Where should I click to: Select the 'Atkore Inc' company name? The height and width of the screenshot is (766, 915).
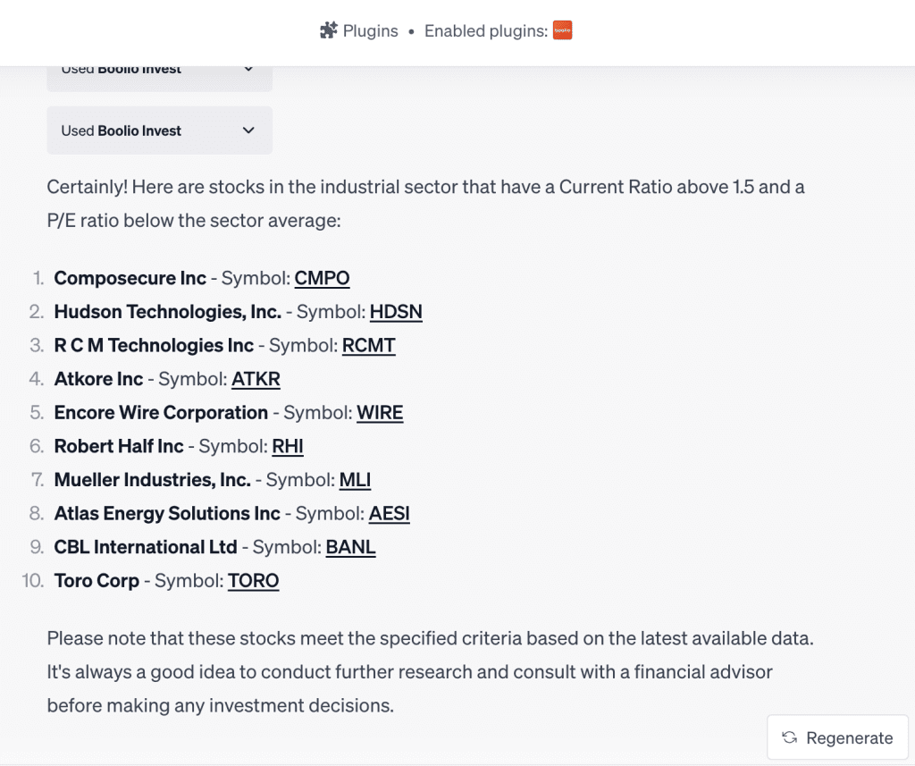(x=98, y=379)
